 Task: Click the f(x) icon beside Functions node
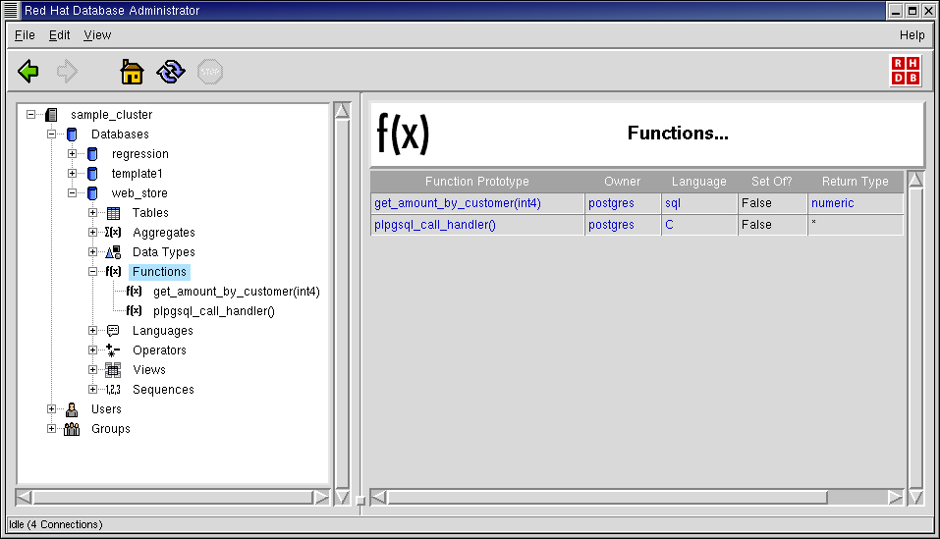click(x=113, y=271)
